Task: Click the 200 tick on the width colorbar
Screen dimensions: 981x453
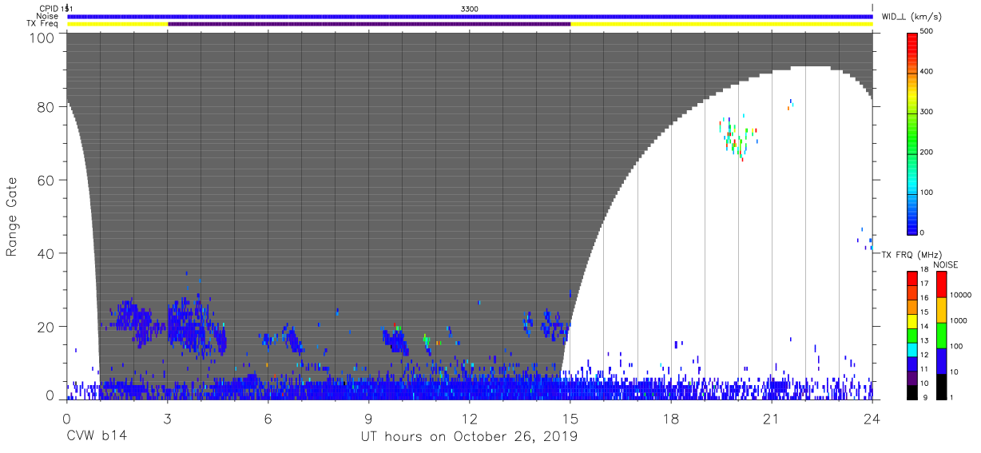Action: pos(927,152)
